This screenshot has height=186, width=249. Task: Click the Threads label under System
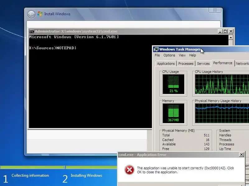point(225,140)
